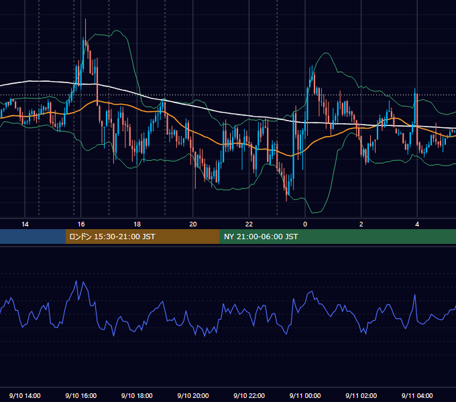Click the '9/10 16:00' date label
456x402 pixels.
81,395
